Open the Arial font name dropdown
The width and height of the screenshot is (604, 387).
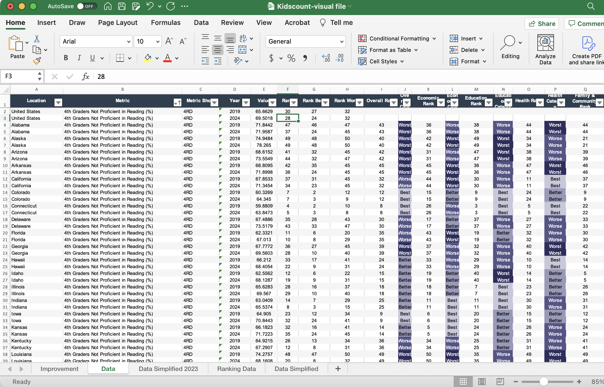click(129, 42)
